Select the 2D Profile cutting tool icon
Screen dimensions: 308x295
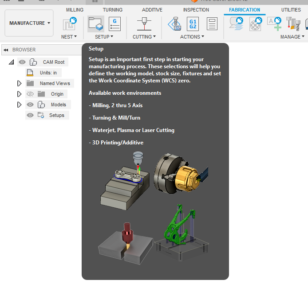click(x=144, y=24)
